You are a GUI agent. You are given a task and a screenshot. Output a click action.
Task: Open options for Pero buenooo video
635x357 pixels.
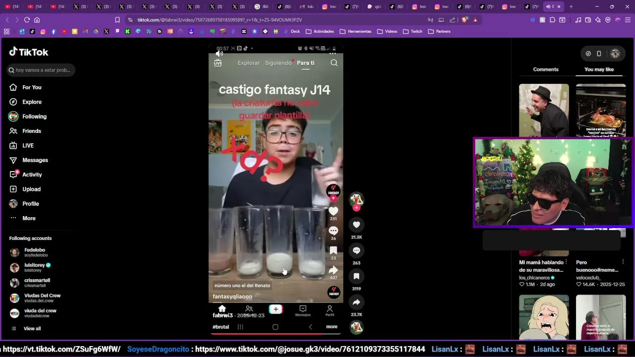click(x=623, y=262)
